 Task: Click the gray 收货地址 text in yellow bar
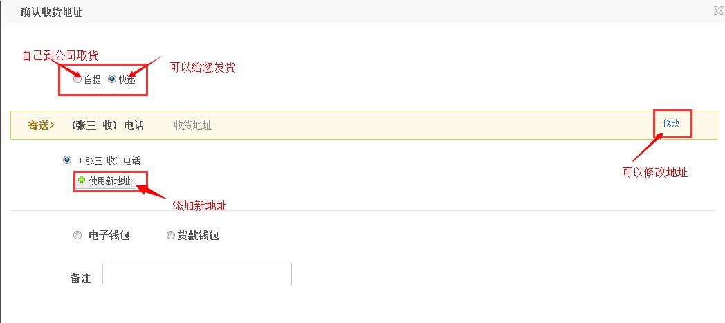click(x=193, y=125)
